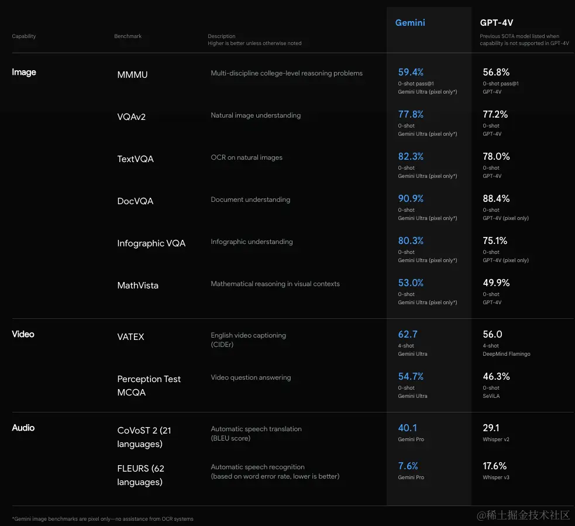Select the FLEURS benchmark name
This screenshot has width=575, height=526.
click(141, 475)
